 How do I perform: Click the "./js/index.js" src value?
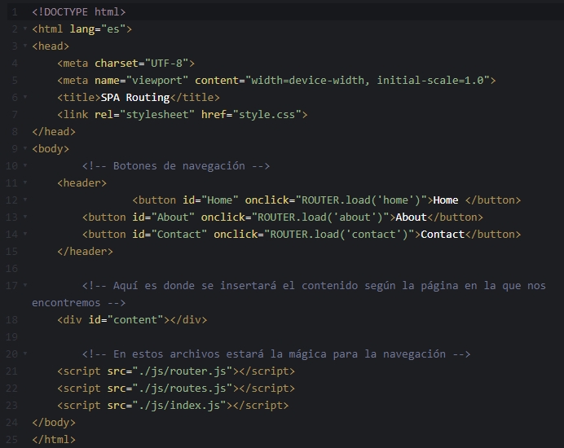click(x=179, y=405)
